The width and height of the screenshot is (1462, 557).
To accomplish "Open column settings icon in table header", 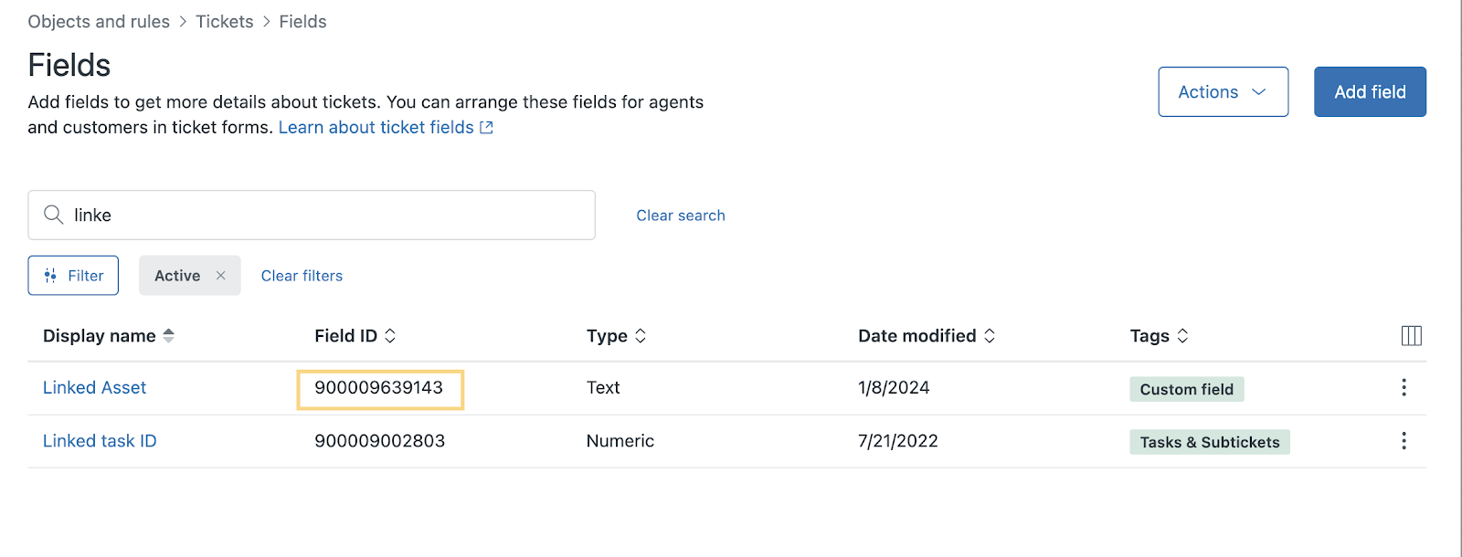I will (x=1411, y=336).
